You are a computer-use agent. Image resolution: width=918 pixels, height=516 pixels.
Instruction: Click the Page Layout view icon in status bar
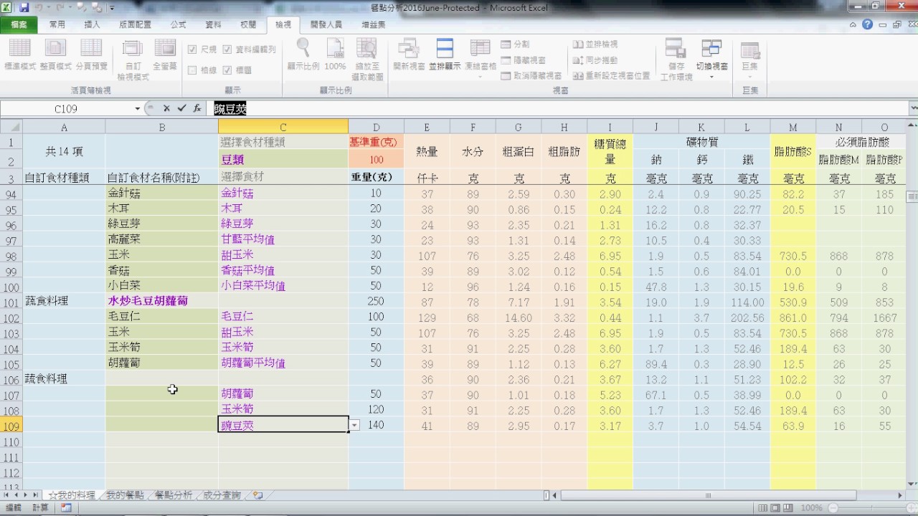[775, 507]
